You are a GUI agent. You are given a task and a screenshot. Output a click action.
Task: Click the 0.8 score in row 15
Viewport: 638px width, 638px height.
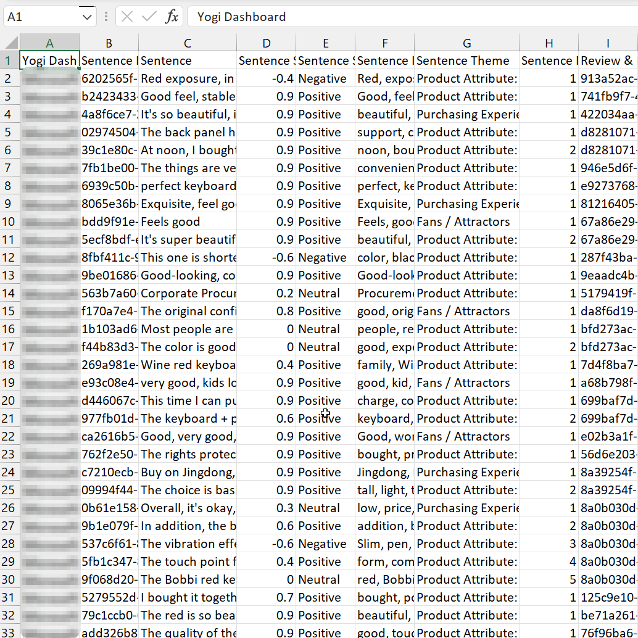pyautogui.click(x=266, y=311)
